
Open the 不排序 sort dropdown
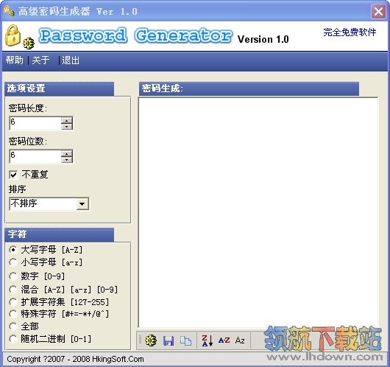coord(82,204)
